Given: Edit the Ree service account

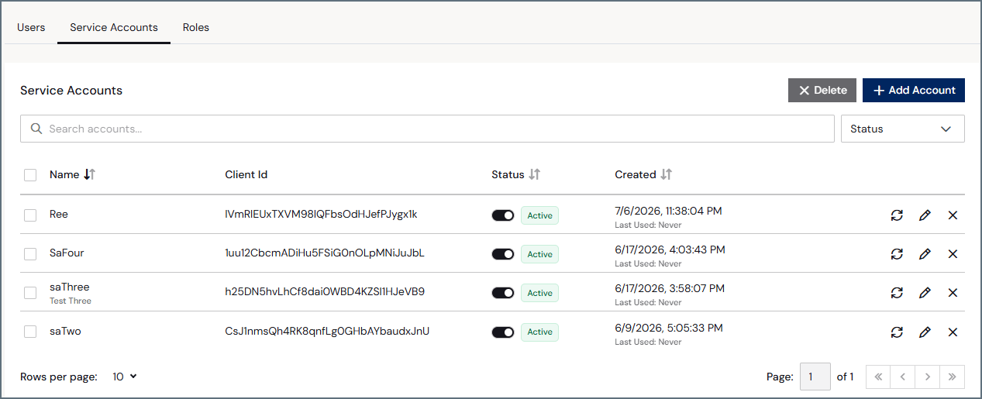Looking at the screenshot, I should 925,215.
